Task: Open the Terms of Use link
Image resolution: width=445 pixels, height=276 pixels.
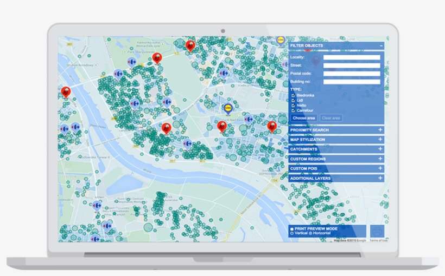Action: point(378,240)
